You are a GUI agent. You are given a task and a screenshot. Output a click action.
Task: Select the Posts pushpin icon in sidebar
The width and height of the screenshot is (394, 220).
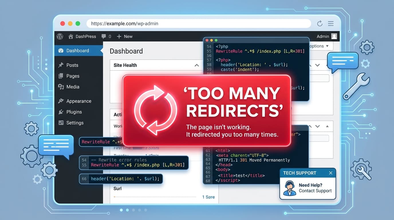click(x=61, y=65)
